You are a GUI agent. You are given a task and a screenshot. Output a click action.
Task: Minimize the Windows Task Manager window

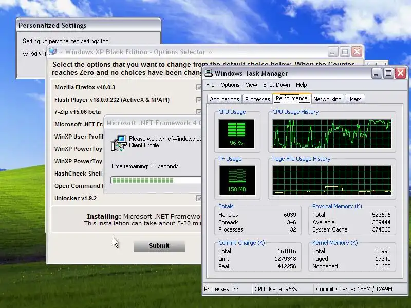(x=376, y=73)
